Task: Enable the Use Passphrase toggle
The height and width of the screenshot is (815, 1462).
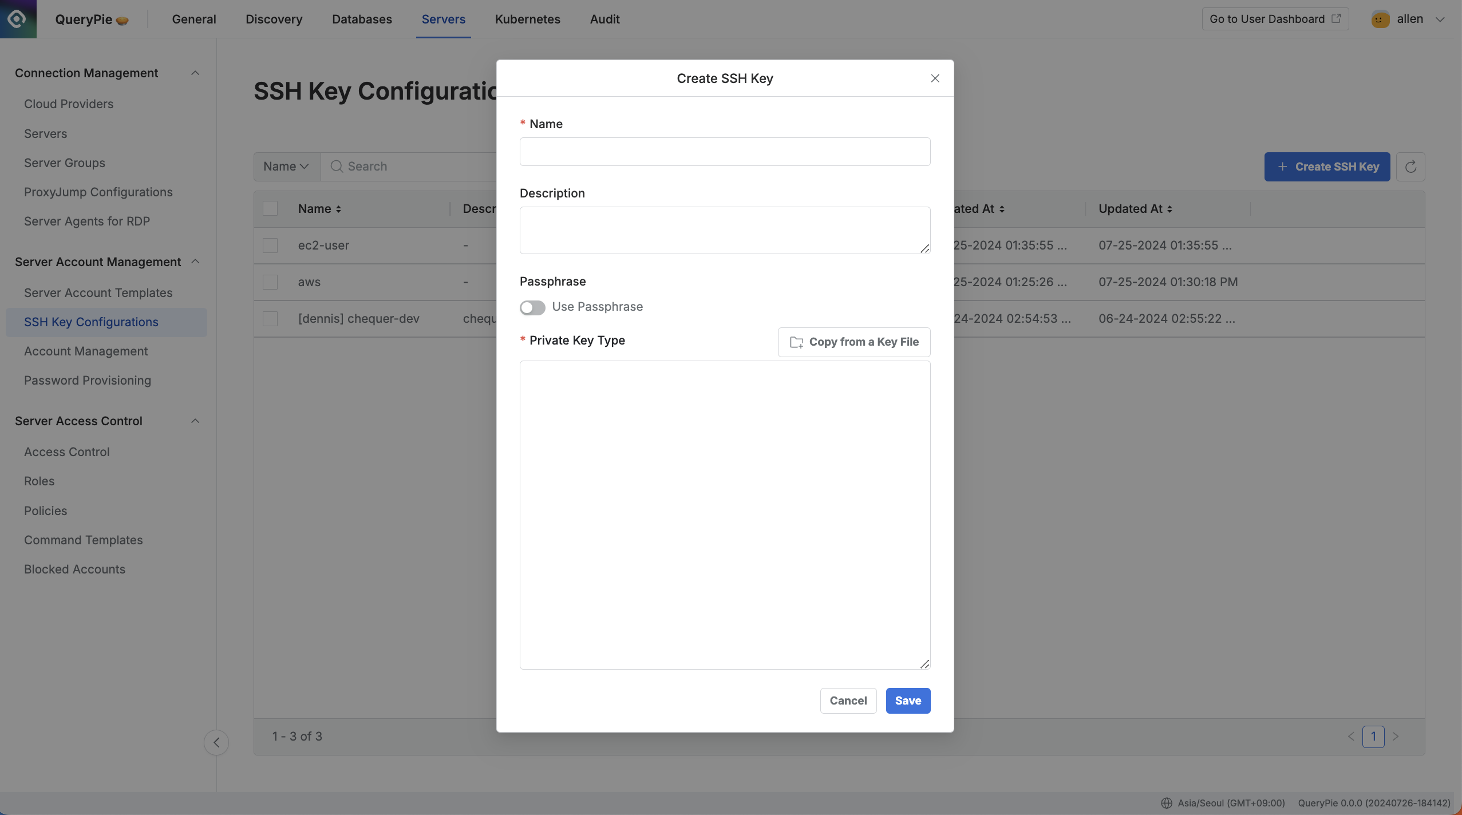Action: (x=532, y=307)
